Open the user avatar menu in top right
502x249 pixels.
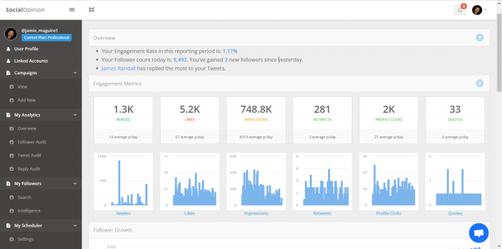click(x=479, y=10)
